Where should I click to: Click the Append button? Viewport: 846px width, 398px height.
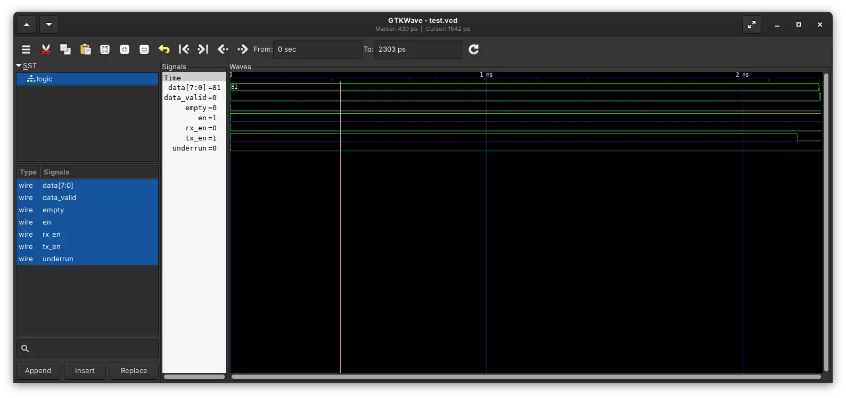click(x=38, y=371)
